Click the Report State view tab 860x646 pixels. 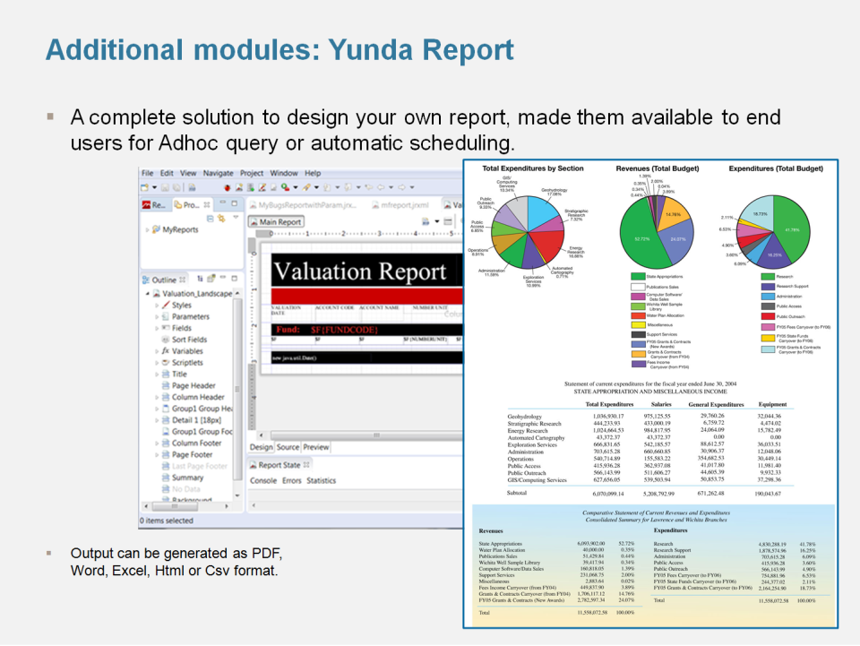(x=279, y=465)
